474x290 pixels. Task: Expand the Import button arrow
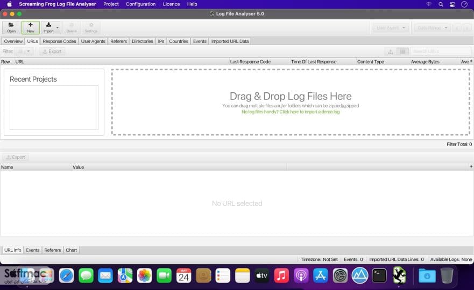pyautogui.click(x=58, y=28)
